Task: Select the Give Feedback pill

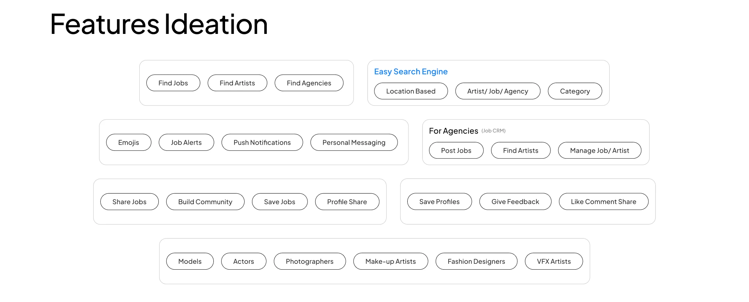Action: [x=515, y=201]
